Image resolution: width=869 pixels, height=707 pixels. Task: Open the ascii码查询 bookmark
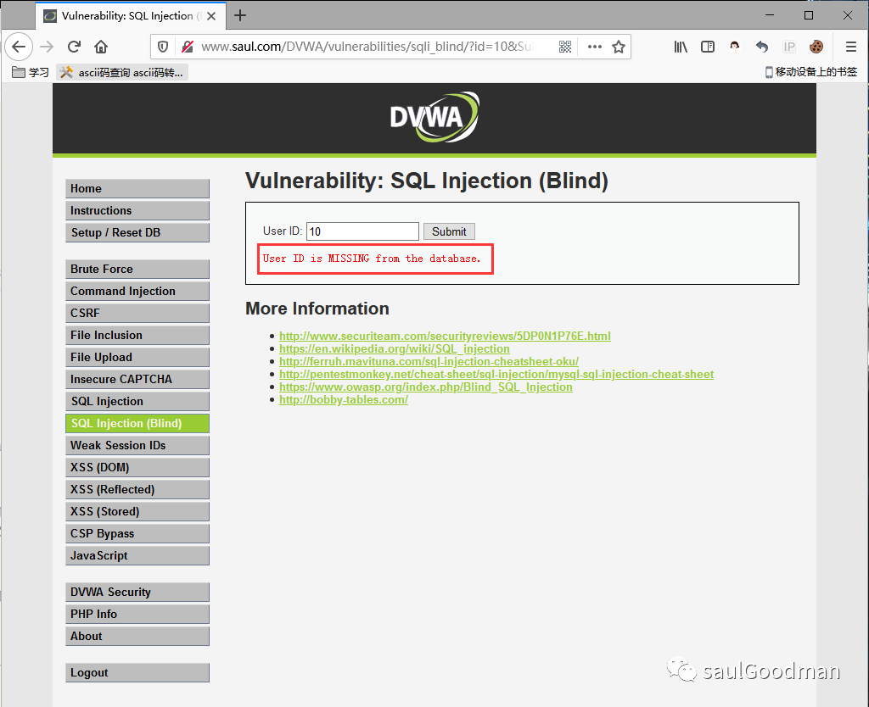tap(122, 72)
